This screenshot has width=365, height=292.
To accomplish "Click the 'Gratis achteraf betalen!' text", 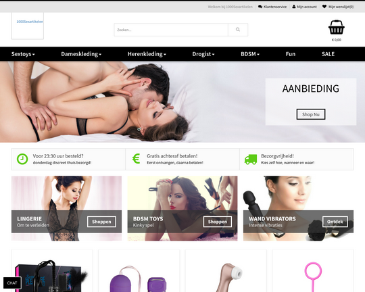I will coord(172,156).
